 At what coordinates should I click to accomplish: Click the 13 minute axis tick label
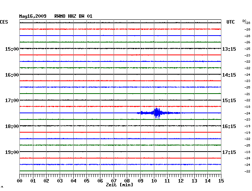point(194,181)
